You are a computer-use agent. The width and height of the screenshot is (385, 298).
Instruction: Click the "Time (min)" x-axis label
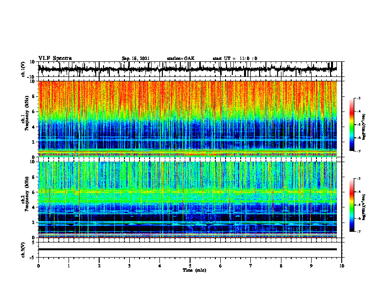coord(194,270)
